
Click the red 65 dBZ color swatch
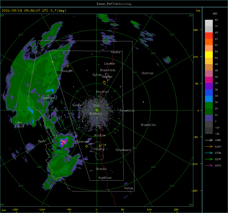(209, 35)
